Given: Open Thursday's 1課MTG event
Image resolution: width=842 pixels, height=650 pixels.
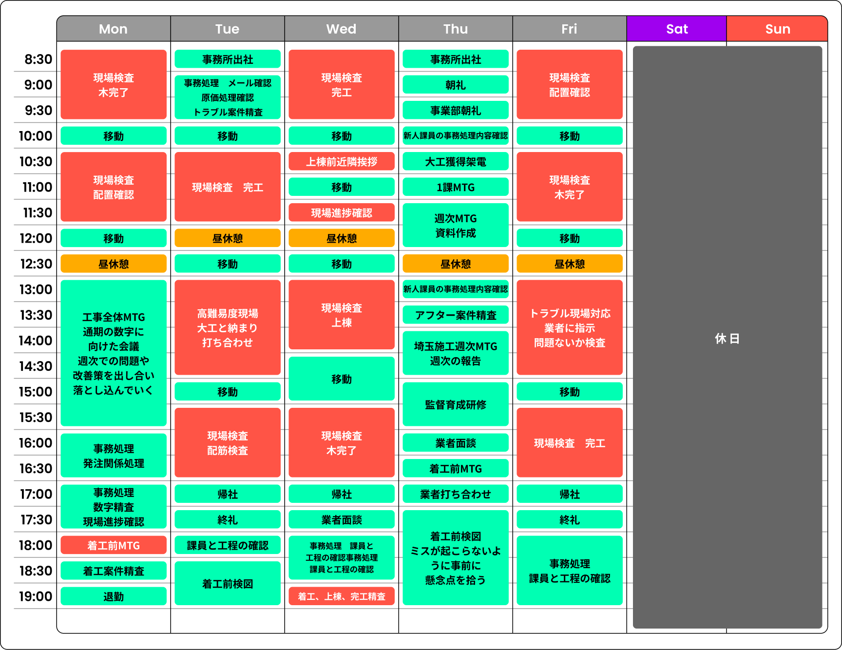Looking at the screenshot, I should (456, 187).
